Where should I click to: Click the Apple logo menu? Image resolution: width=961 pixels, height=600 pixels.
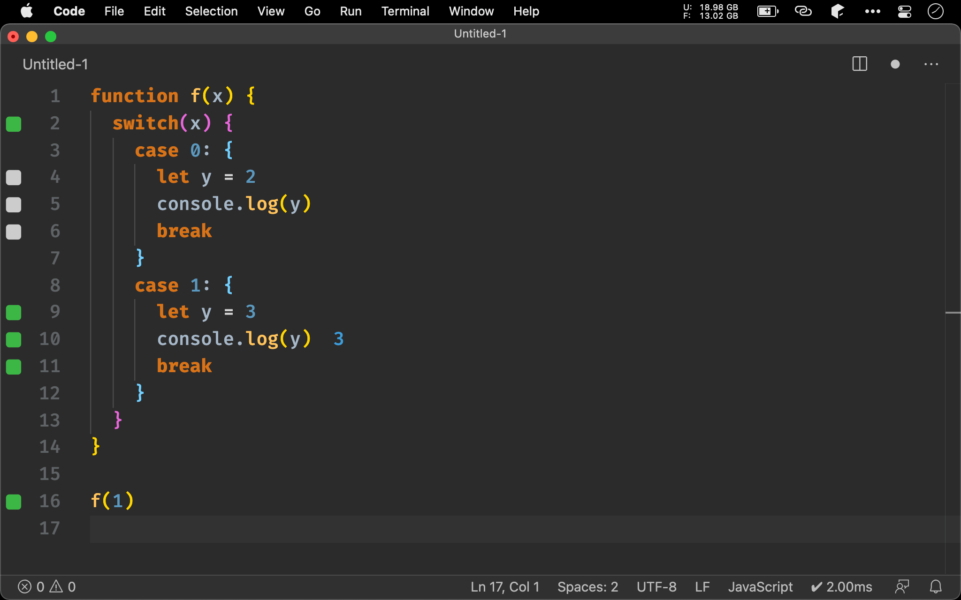pos(27,11)
